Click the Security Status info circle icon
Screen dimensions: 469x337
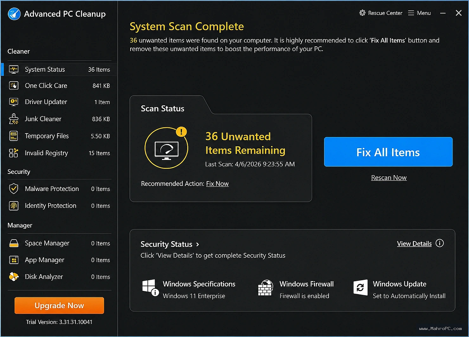tap(440, 243)
